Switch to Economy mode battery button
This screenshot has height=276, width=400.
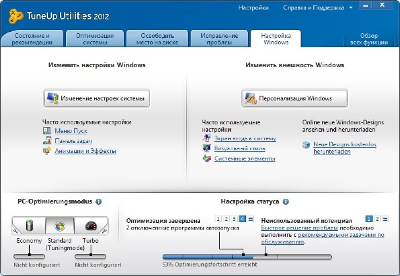29,225
